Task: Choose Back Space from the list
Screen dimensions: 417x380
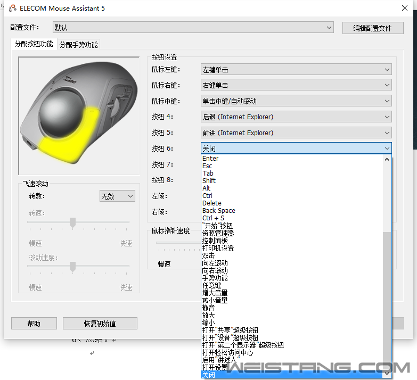Action: tap(292, 210)
